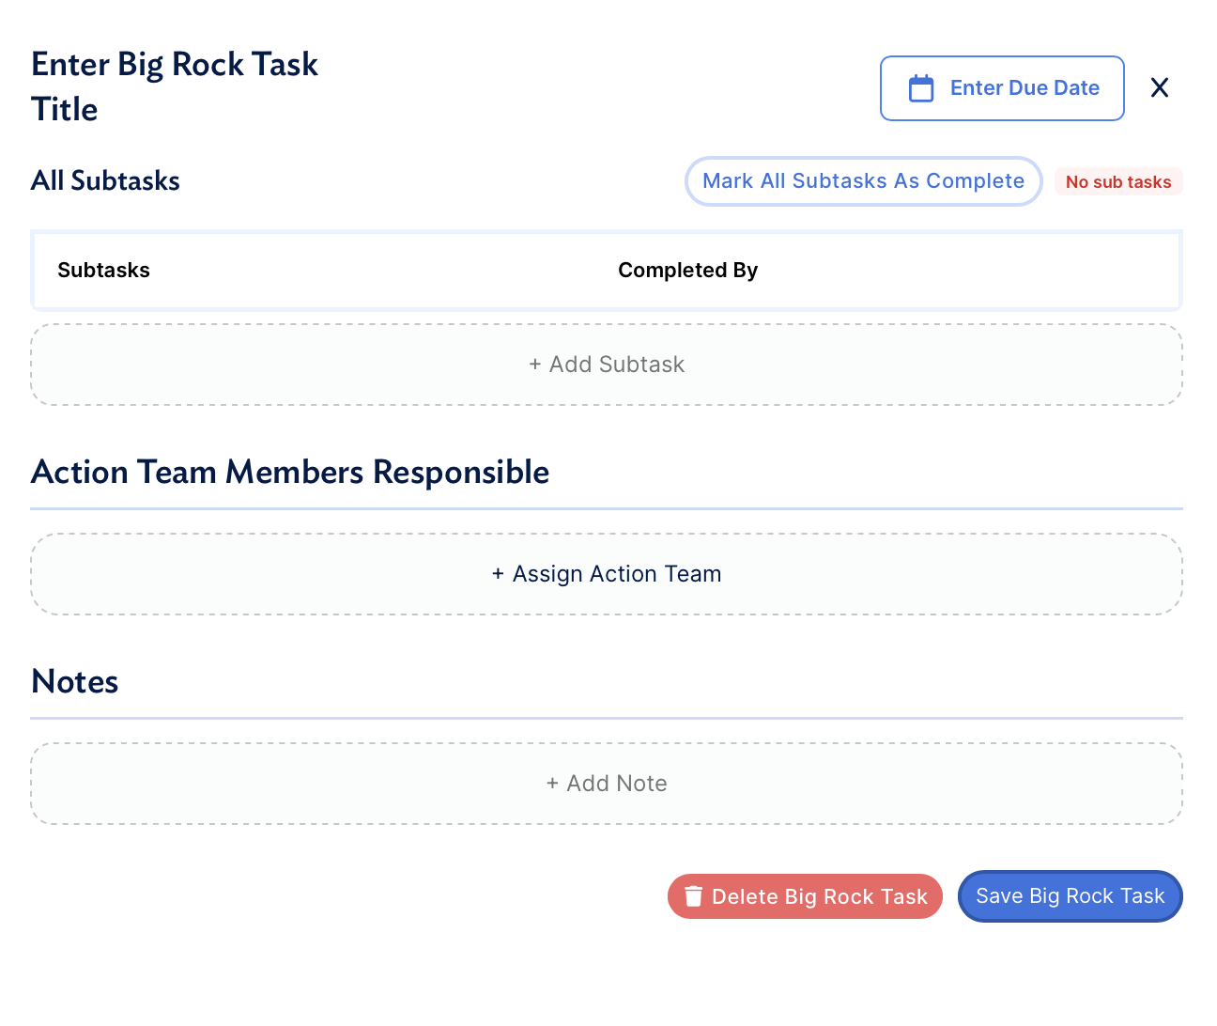Close the Big Rock Task dialog

tap(1160, 87)
